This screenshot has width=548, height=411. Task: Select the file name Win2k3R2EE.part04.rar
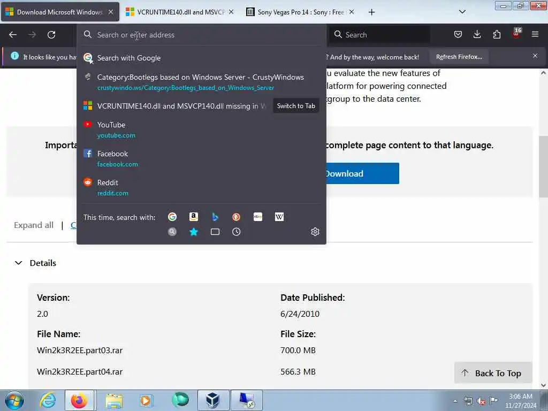80,371
